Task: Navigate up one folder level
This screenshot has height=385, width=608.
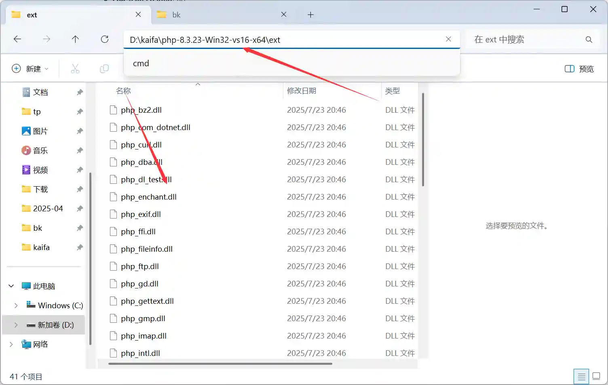Action: point(75,39)
